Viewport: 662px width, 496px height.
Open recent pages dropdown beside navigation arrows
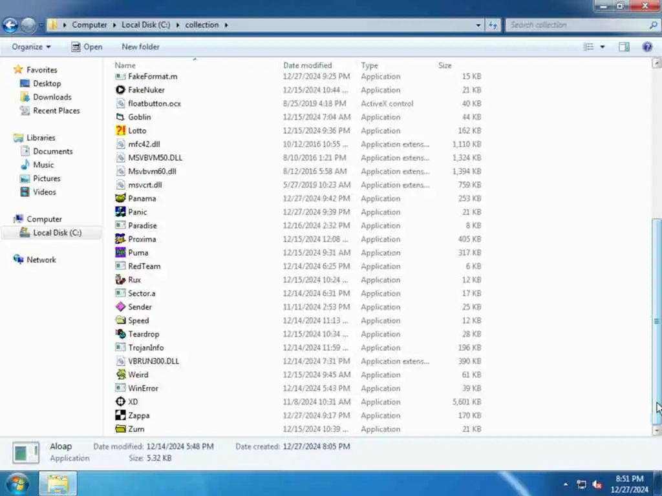(41, 25)
